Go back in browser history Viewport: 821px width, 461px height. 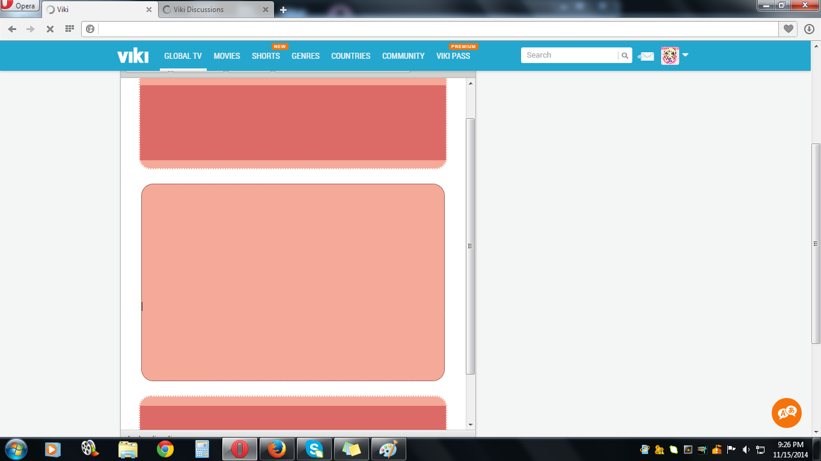pyautogui.click(x=12, y=29)
